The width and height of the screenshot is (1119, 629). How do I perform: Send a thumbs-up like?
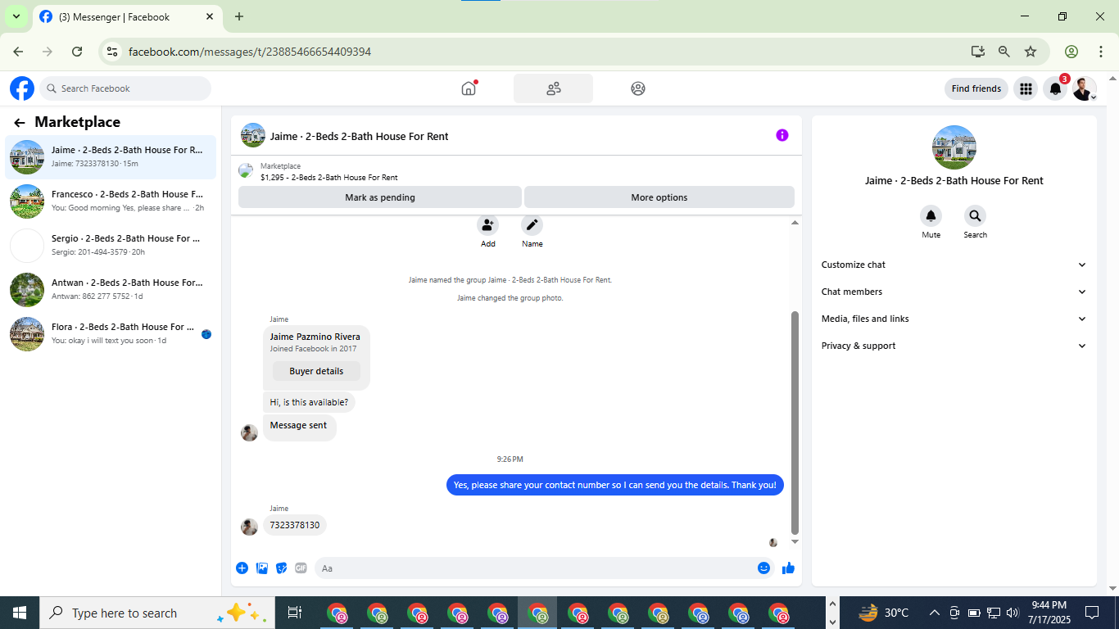click(x=788, y=568)
